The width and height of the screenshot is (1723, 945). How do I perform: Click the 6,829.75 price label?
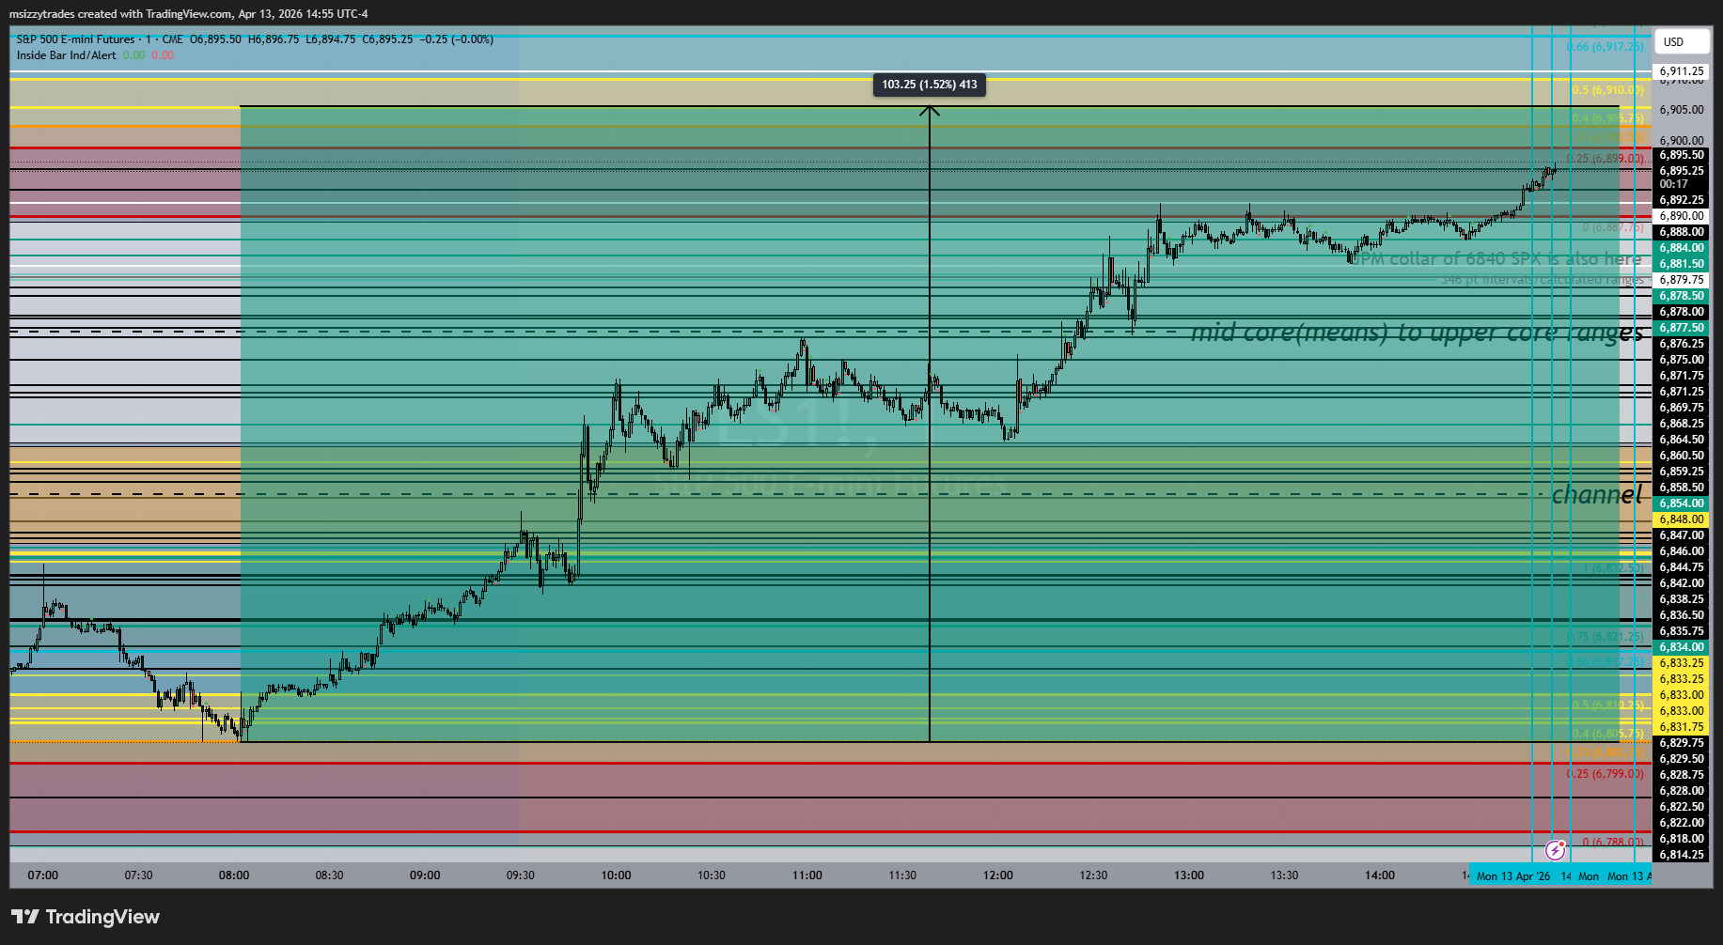click(x=1681, y=743)
